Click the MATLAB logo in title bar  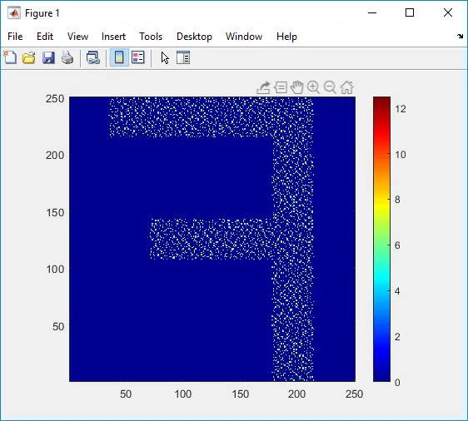pos(14,13)
